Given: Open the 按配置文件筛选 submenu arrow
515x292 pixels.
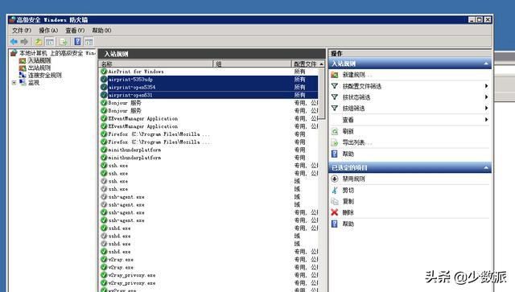Looking at the screenshot, I should tap(486, 86).
